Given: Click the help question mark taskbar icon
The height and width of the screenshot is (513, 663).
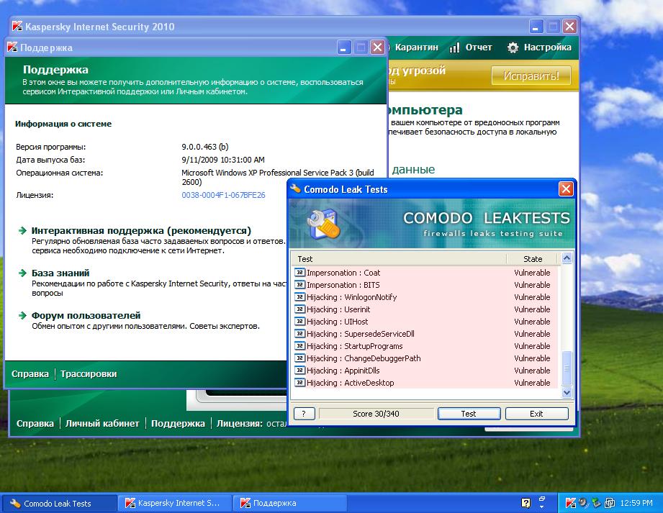Looking at the screenshot, I should (526, 503).
